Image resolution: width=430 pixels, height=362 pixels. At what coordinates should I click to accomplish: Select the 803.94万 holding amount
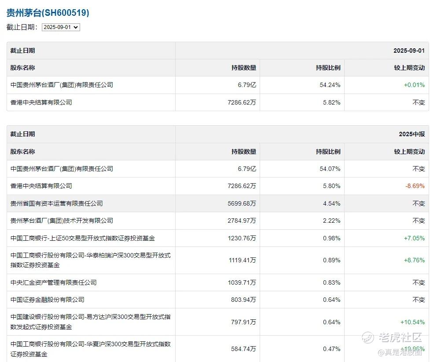tap(243, 300)
